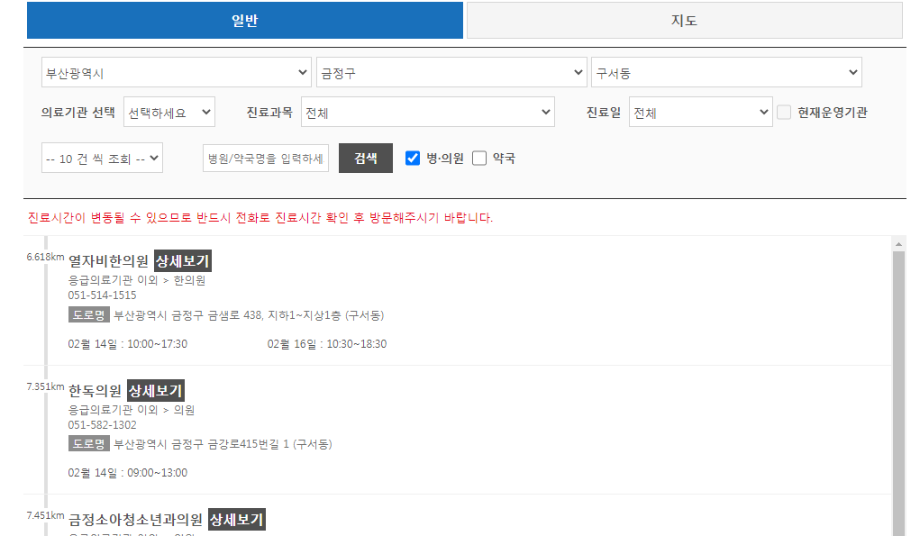Click the 6.618km distance label
920x536 pixels.
(x=45, y=257)
